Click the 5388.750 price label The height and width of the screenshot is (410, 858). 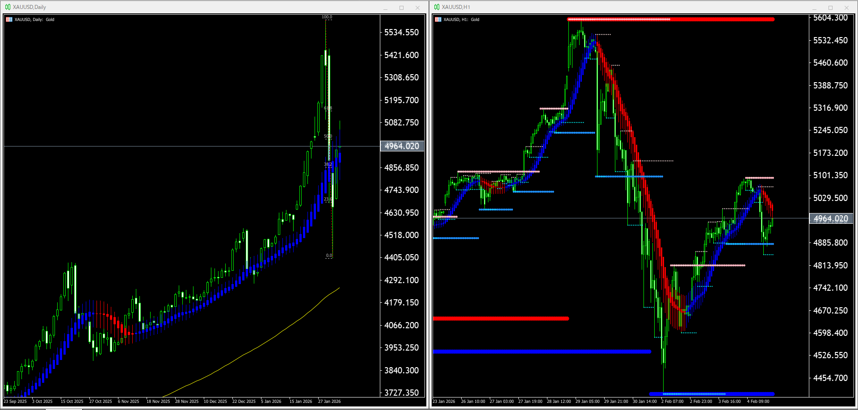(830, 85)
